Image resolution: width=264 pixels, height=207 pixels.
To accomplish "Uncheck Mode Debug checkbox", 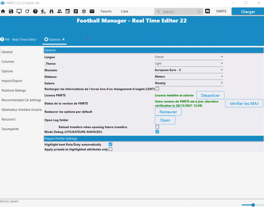I will coord(157,132).
